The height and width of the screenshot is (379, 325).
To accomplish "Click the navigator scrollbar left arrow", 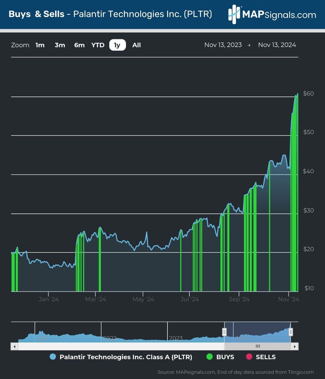I will pos(14,346).
